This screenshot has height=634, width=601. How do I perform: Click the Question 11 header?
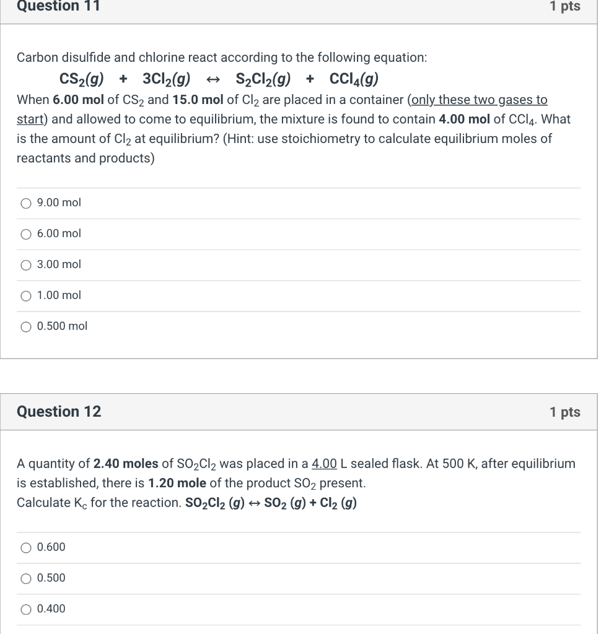(58, 7)
